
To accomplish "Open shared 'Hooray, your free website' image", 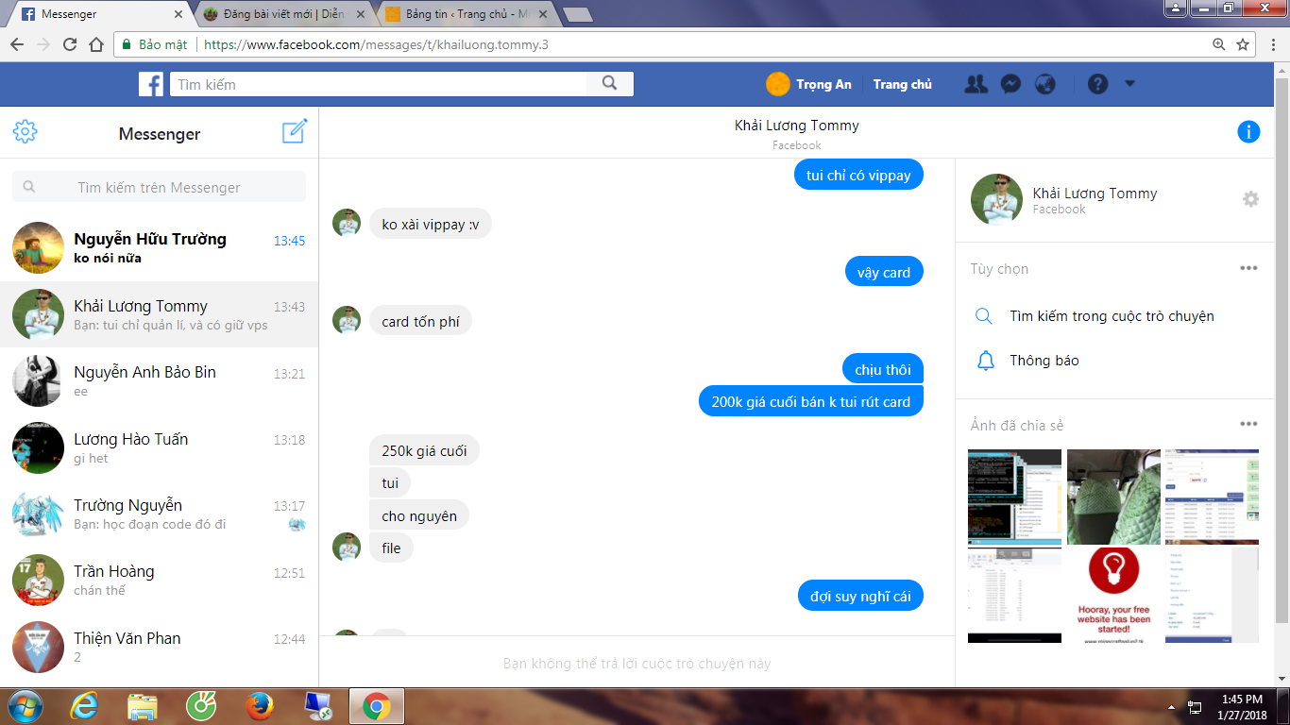I will click(x=1113, y=595).
